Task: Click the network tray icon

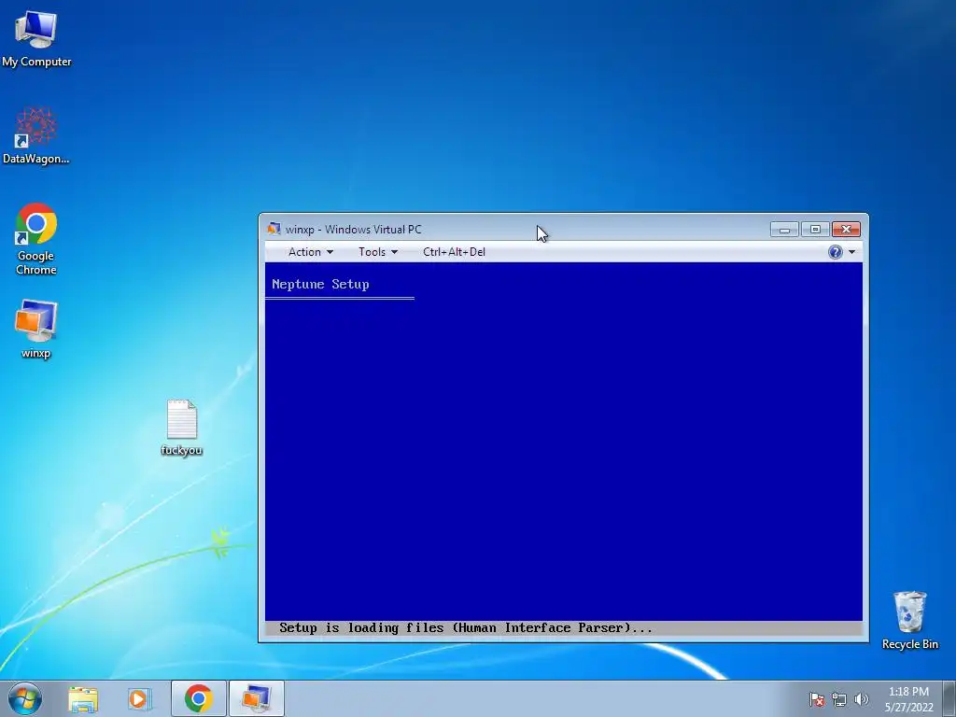Action: (839, 699)
